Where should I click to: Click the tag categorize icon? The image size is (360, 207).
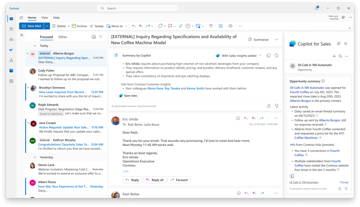pos(160,26)
